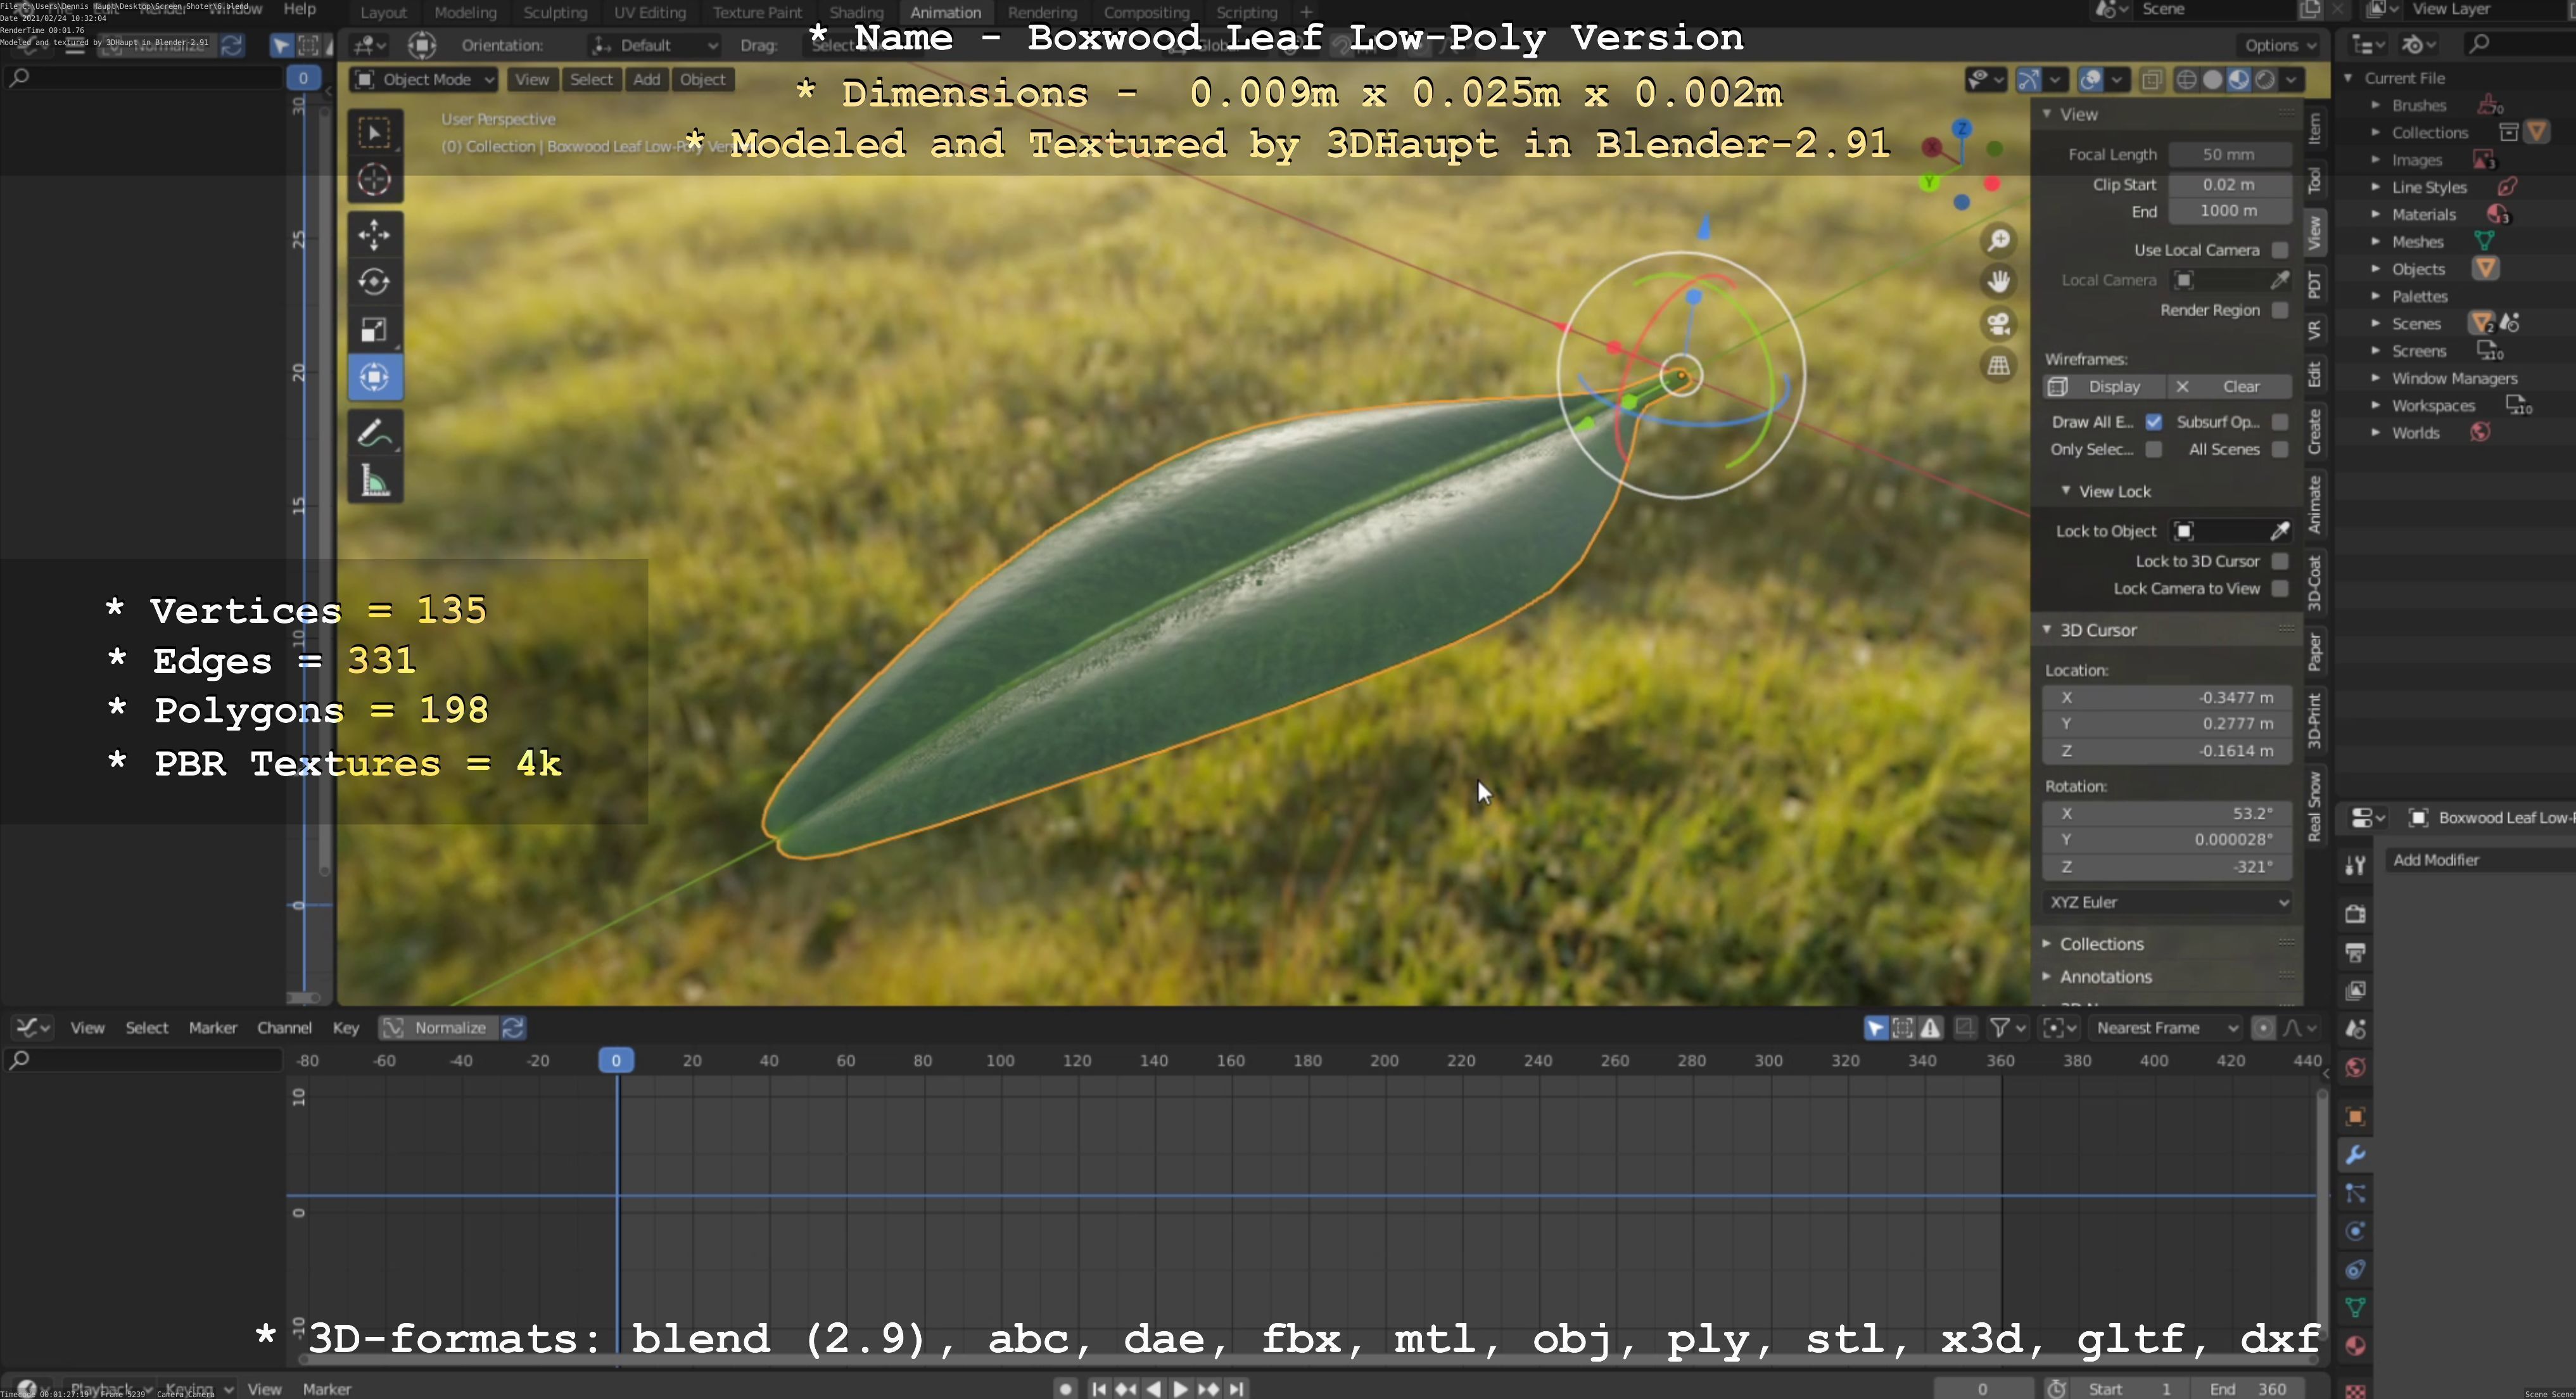Open the Item tab in sidebar
The image size is (2576, 1399).
pyautogui.click(x=2315, y=129)
